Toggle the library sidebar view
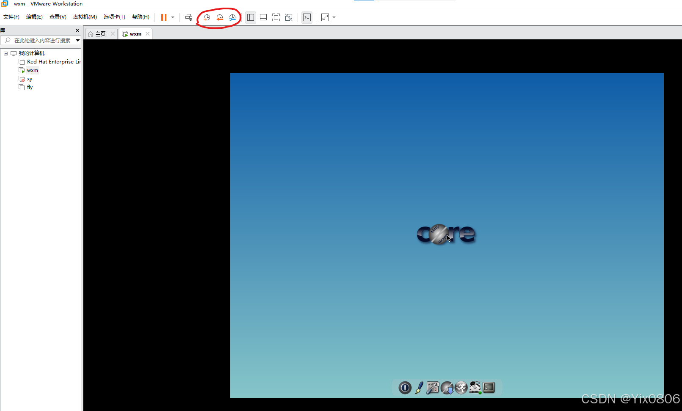The width and height of the screenshot is (682, 411). [x=251, y=17]
